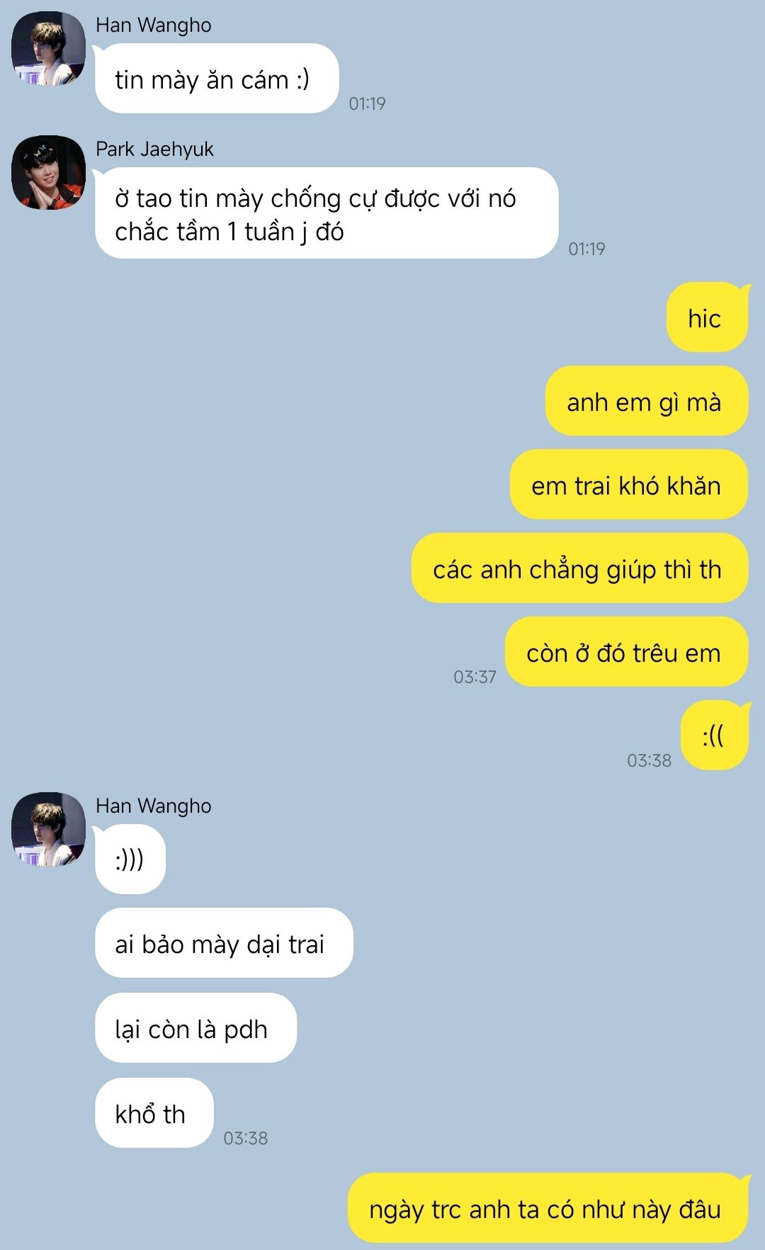Tap Han Wangho's avatar at the top
The height and width of the screenshot is (1250, 765).
[x=48, y=48]
